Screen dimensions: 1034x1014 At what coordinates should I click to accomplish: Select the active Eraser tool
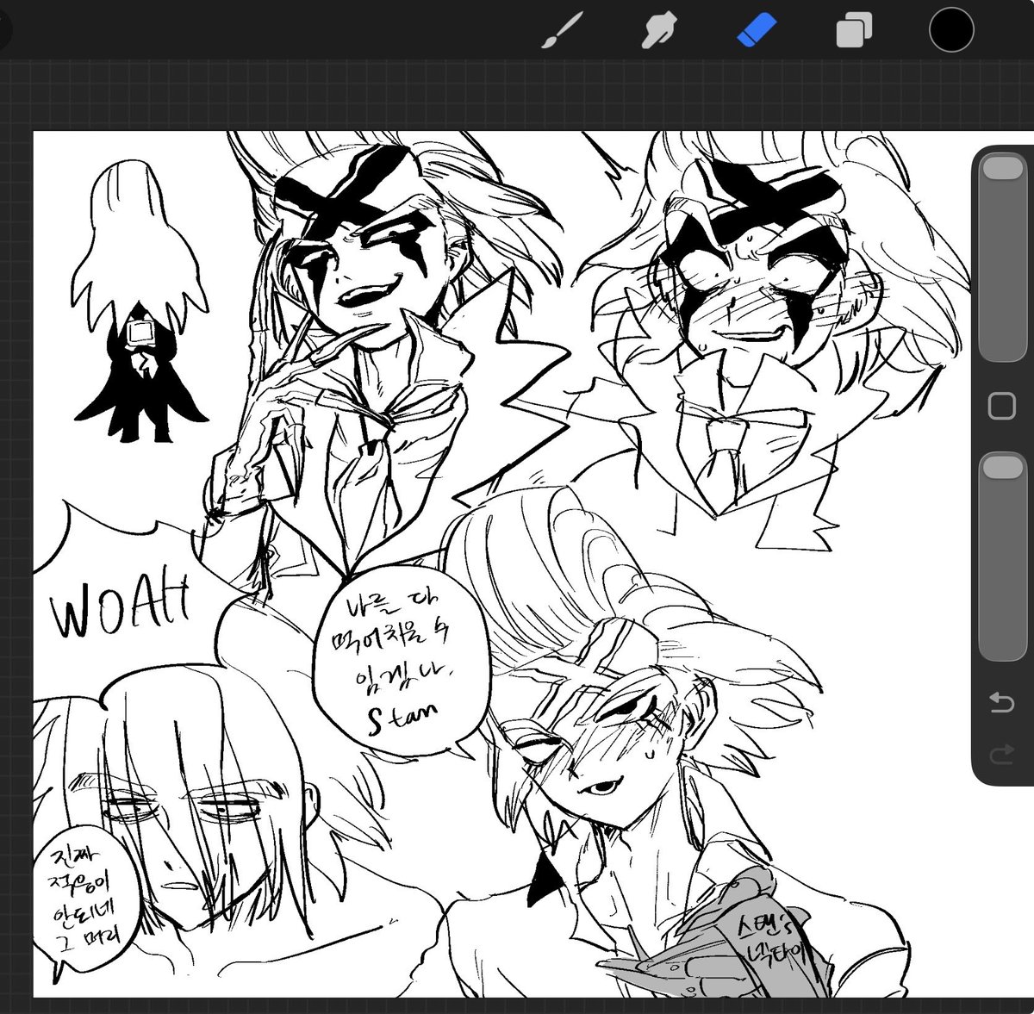point(757,31)
